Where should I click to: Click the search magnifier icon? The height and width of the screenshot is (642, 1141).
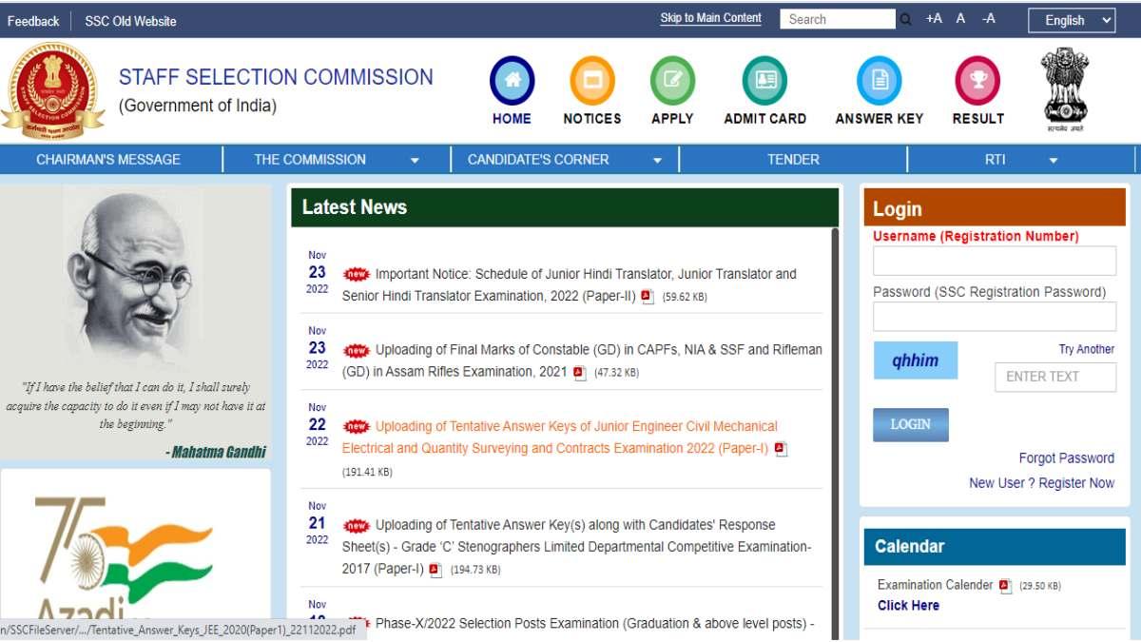[x=904, y=18]
